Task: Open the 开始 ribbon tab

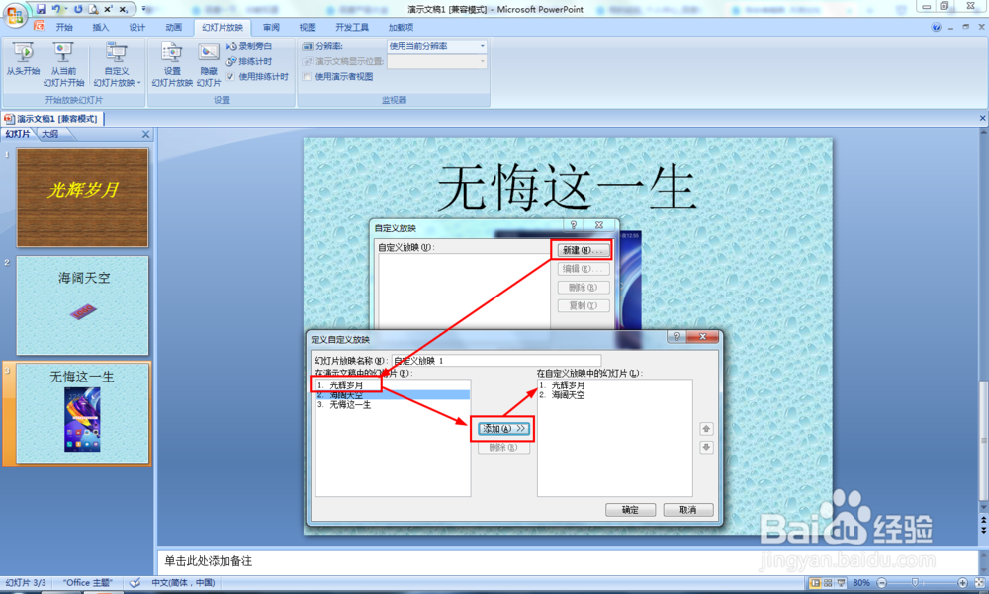Action: click(64, 27)
